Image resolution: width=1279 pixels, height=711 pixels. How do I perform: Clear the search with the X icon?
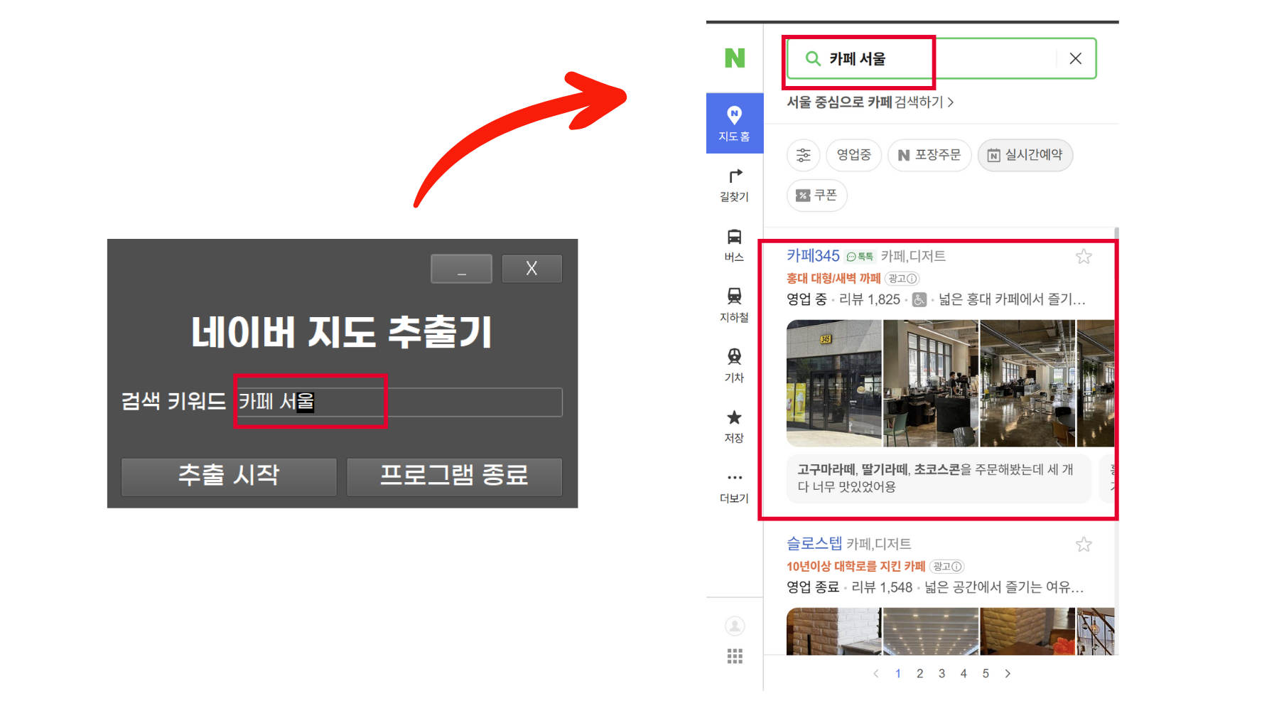click(x=1075, y=58)
